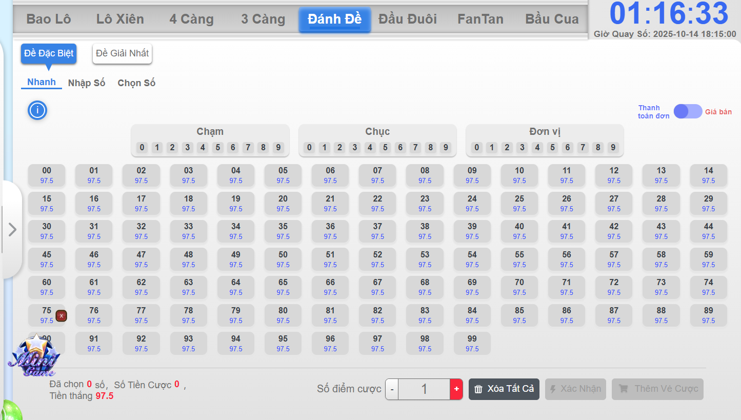The width and height of the screenshot is (741, 420).
Task: Increase bet points with red plus
Action: [x=456, y=389]
